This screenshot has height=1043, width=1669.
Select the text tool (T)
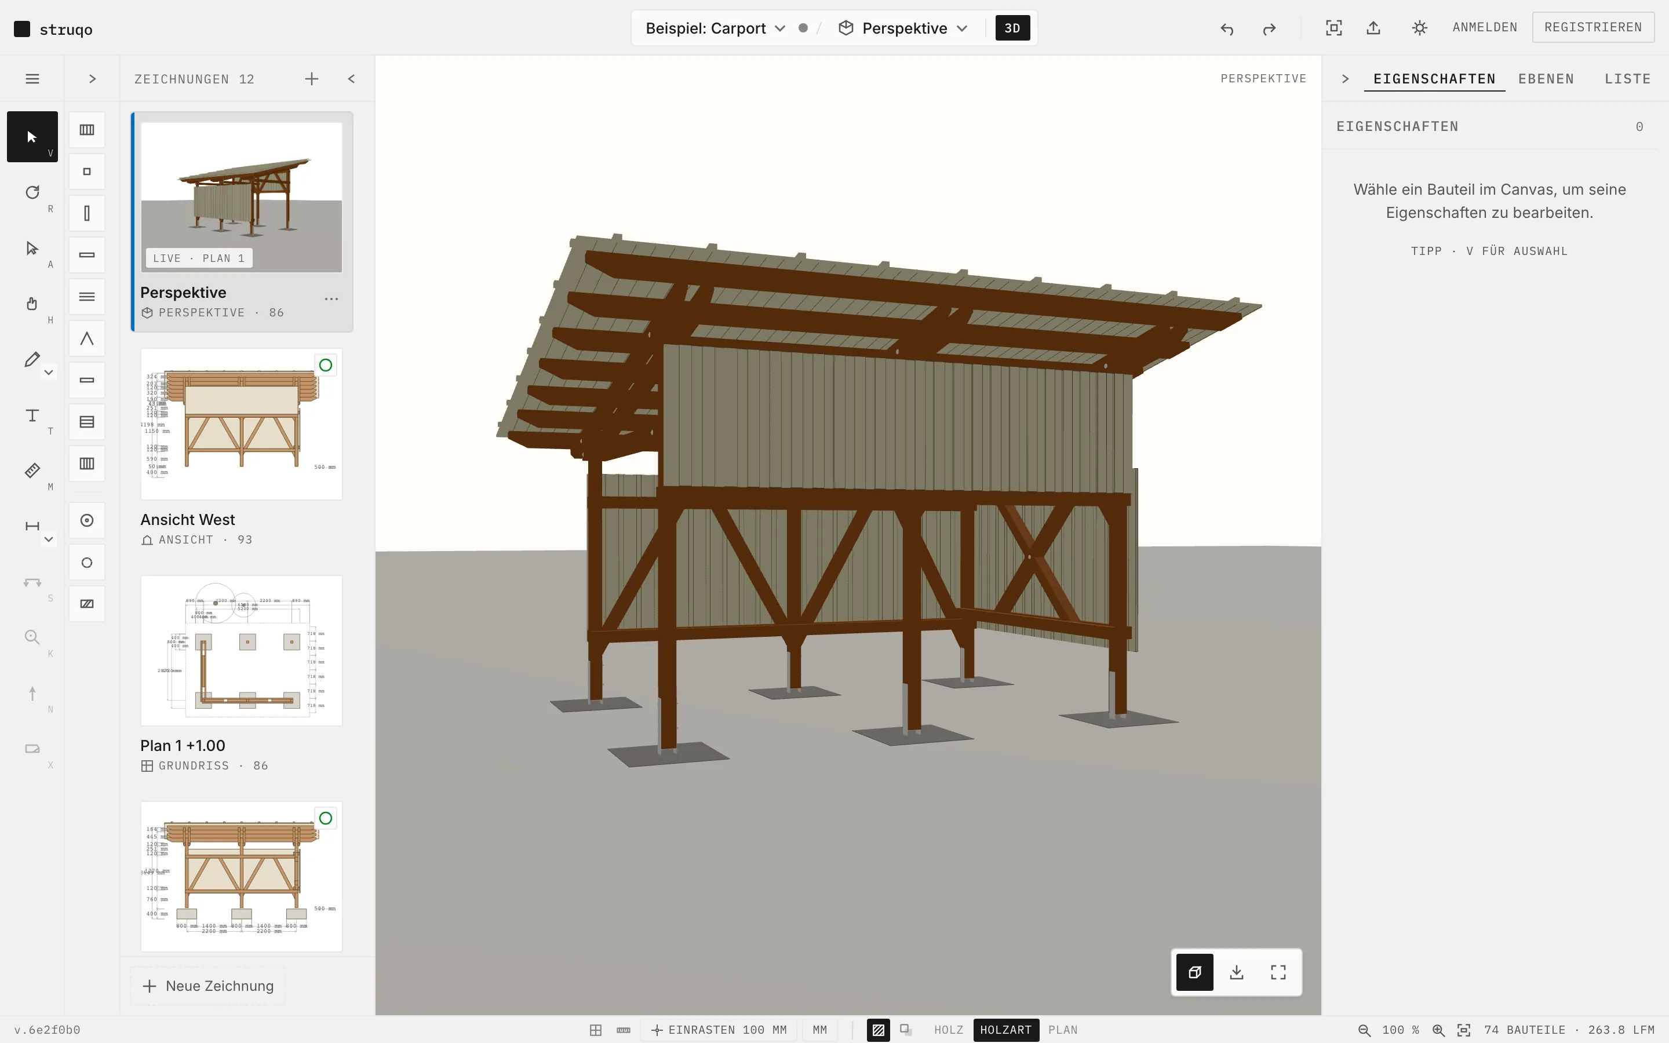[32, 415]
